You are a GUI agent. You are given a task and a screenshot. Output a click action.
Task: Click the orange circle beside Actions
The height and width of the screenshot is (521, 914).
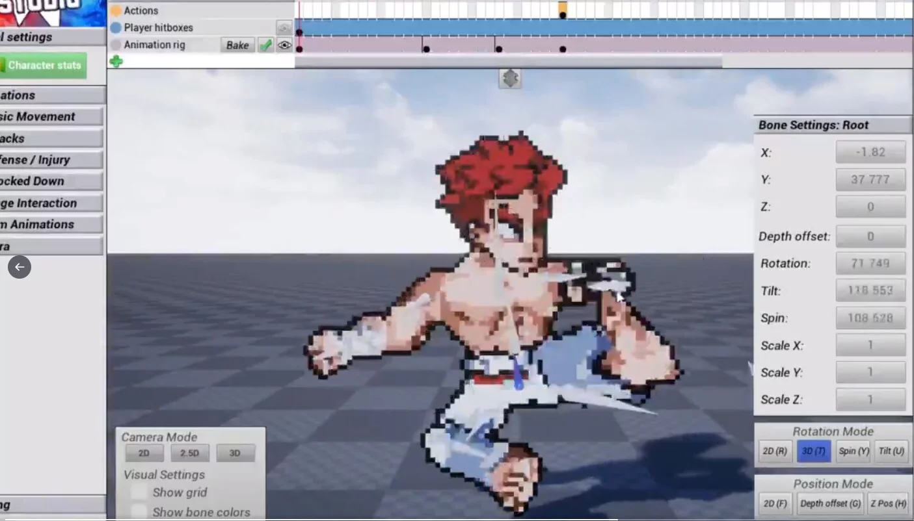116,10
